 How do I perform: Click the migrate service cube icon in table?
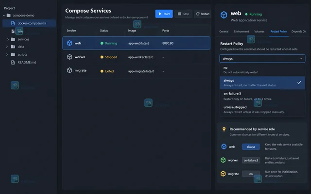[69, 70]
